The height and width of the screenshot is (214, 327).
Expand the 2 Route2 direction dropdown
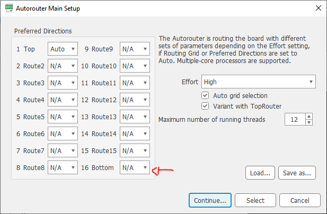pos(63,66)
